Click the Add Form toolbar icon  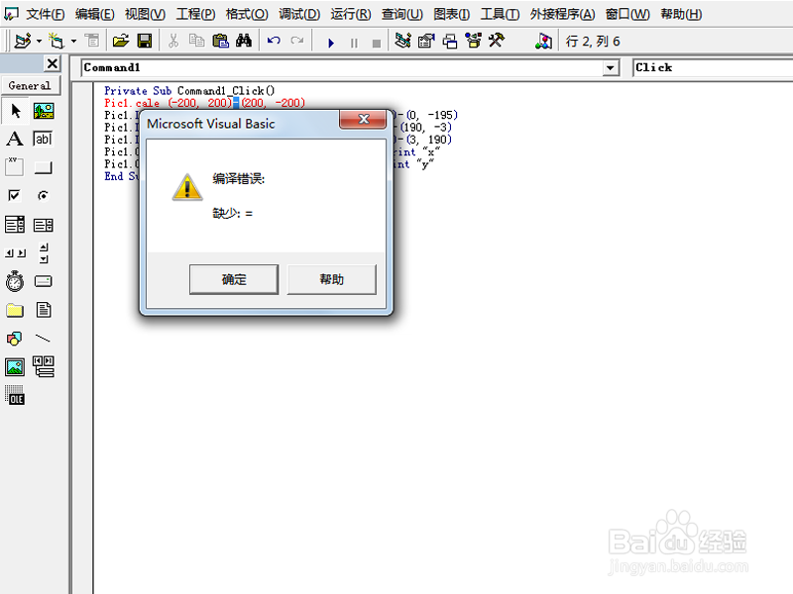[x=56, y=41]
